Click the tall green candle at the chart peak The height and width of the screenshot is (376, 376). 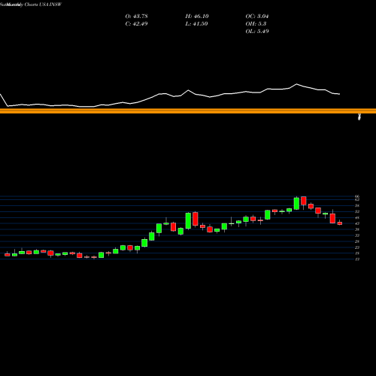pos(296,203)
